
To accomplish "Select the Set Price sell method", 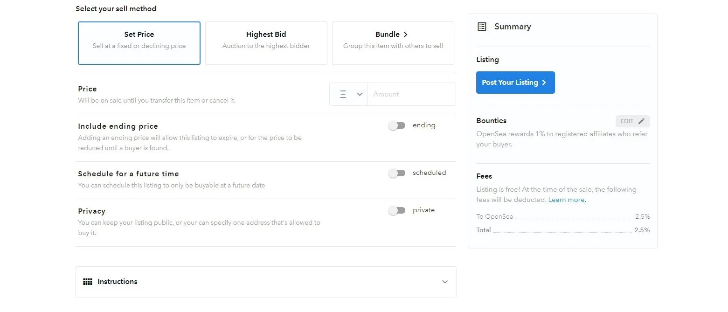I will coord(139,43).
